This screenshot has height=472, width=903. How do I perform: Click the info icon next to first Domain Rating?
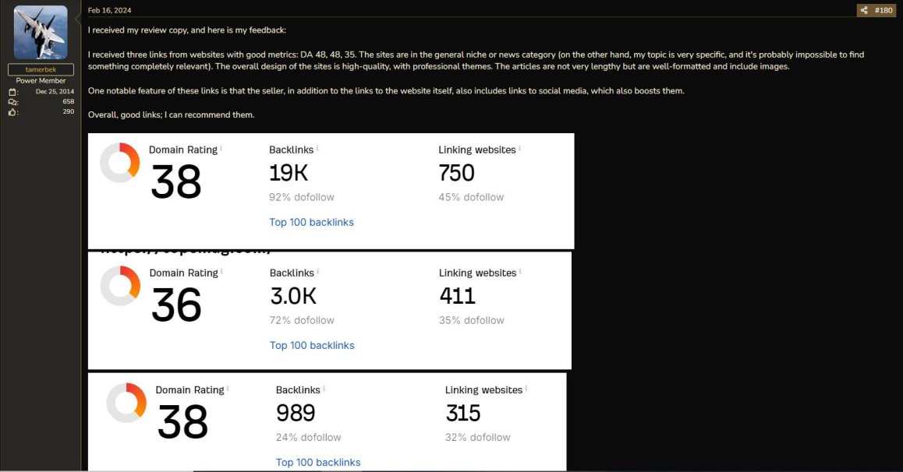click(221, 148)
